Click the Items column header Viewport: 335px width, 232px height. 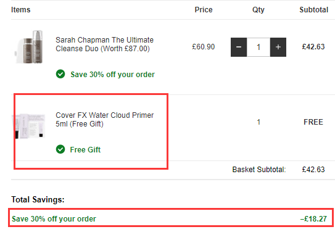(21, 10)
